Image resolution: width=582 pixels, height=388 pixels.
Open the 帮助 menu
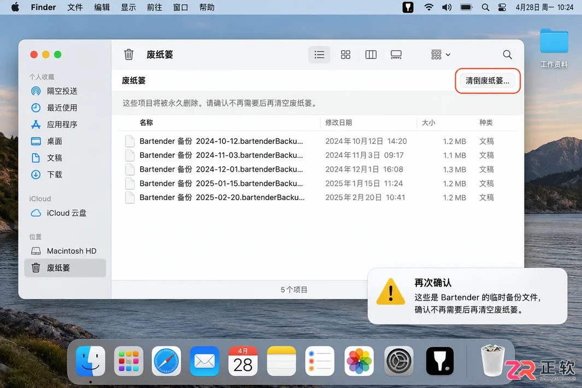(x=207, y=7)
